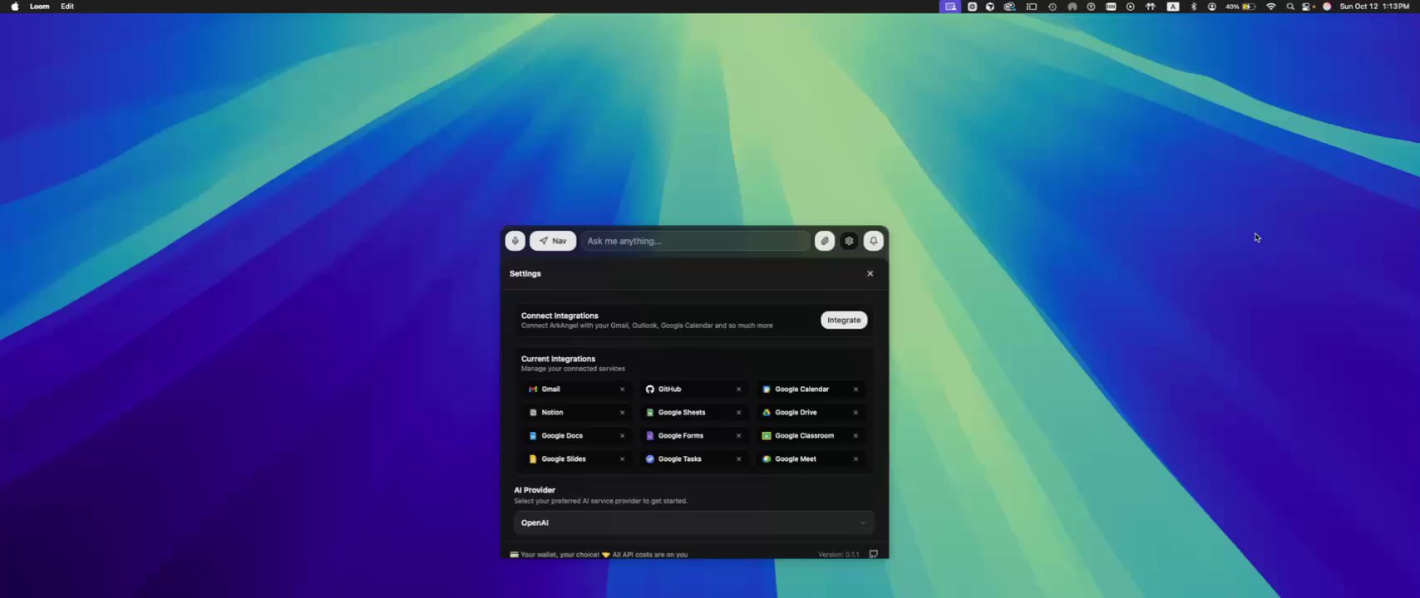Click the paperclip attachment icon
The height and width of the screenshot is (598, 1420).
click(x=824, y=241)
